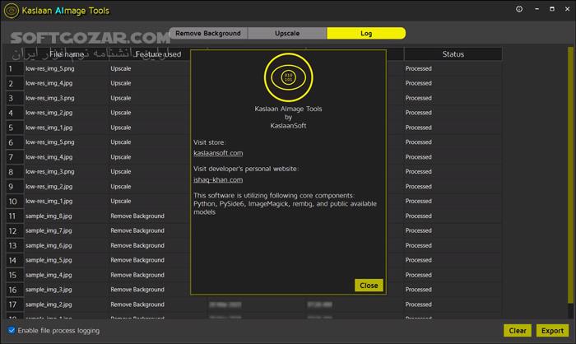This screenshot has height=344, width=576.
Task: Switch to the Upscale tab
Action: click(287, 34)
